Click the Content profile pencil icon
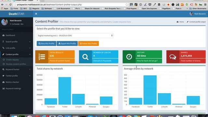Image resolution: width=208 pixels, height=117 pixels. coord(4,54)
